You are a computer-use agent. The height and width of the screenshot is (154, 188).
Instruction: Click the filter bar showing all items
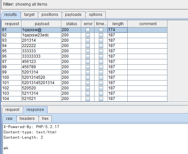(x=95, y=4)
